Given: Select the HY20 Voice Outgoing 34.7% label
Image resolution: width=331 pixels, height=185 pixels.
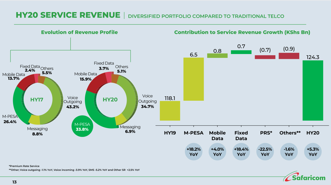Looking at the screenshot, I should pyautogui.click(x=147, y=101).
